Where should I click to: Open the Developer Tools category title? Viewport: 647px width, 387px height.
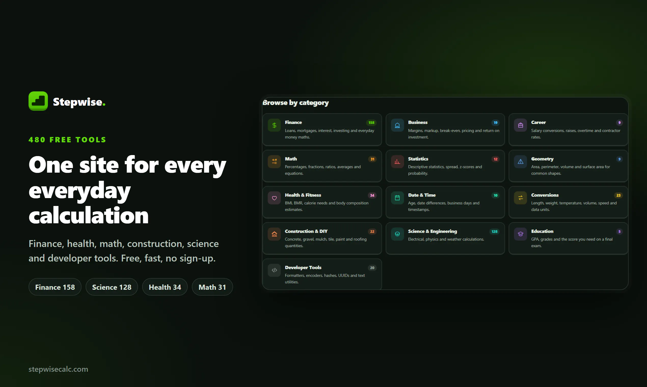[303, 268]
